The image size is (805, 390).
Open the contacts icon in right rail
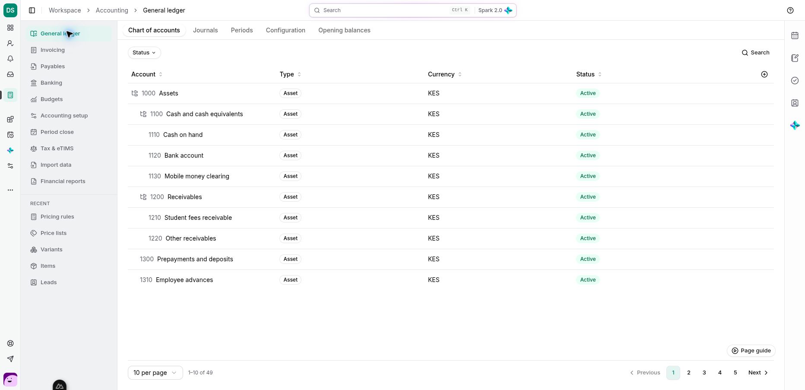[795, 103]
